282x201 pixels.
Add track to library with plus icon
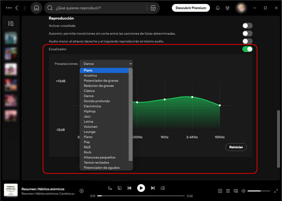click(82, 191)
